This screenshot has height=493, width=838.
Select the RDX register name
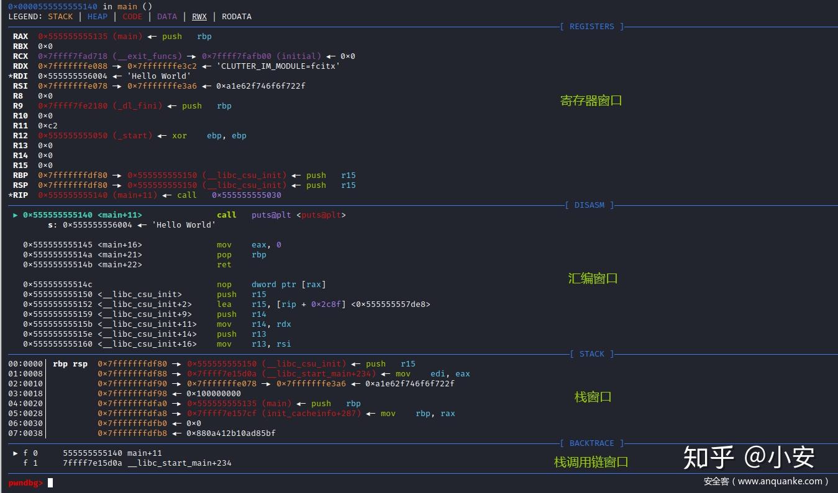pos(20,66)
